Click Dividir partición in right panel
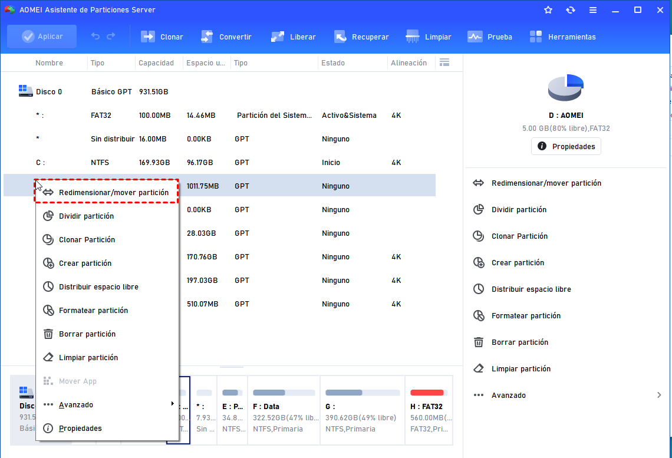 coord(519,209)
